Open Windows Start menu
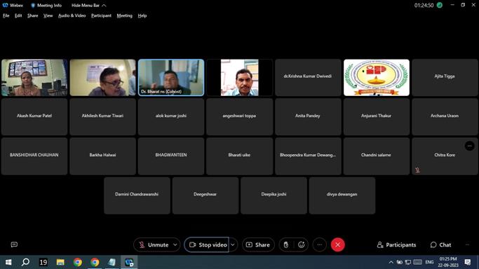 click(8, 262)
